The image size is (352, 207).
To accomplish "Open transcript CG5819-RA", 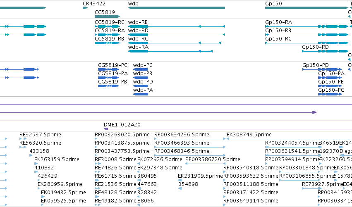I will click(110, 31).
